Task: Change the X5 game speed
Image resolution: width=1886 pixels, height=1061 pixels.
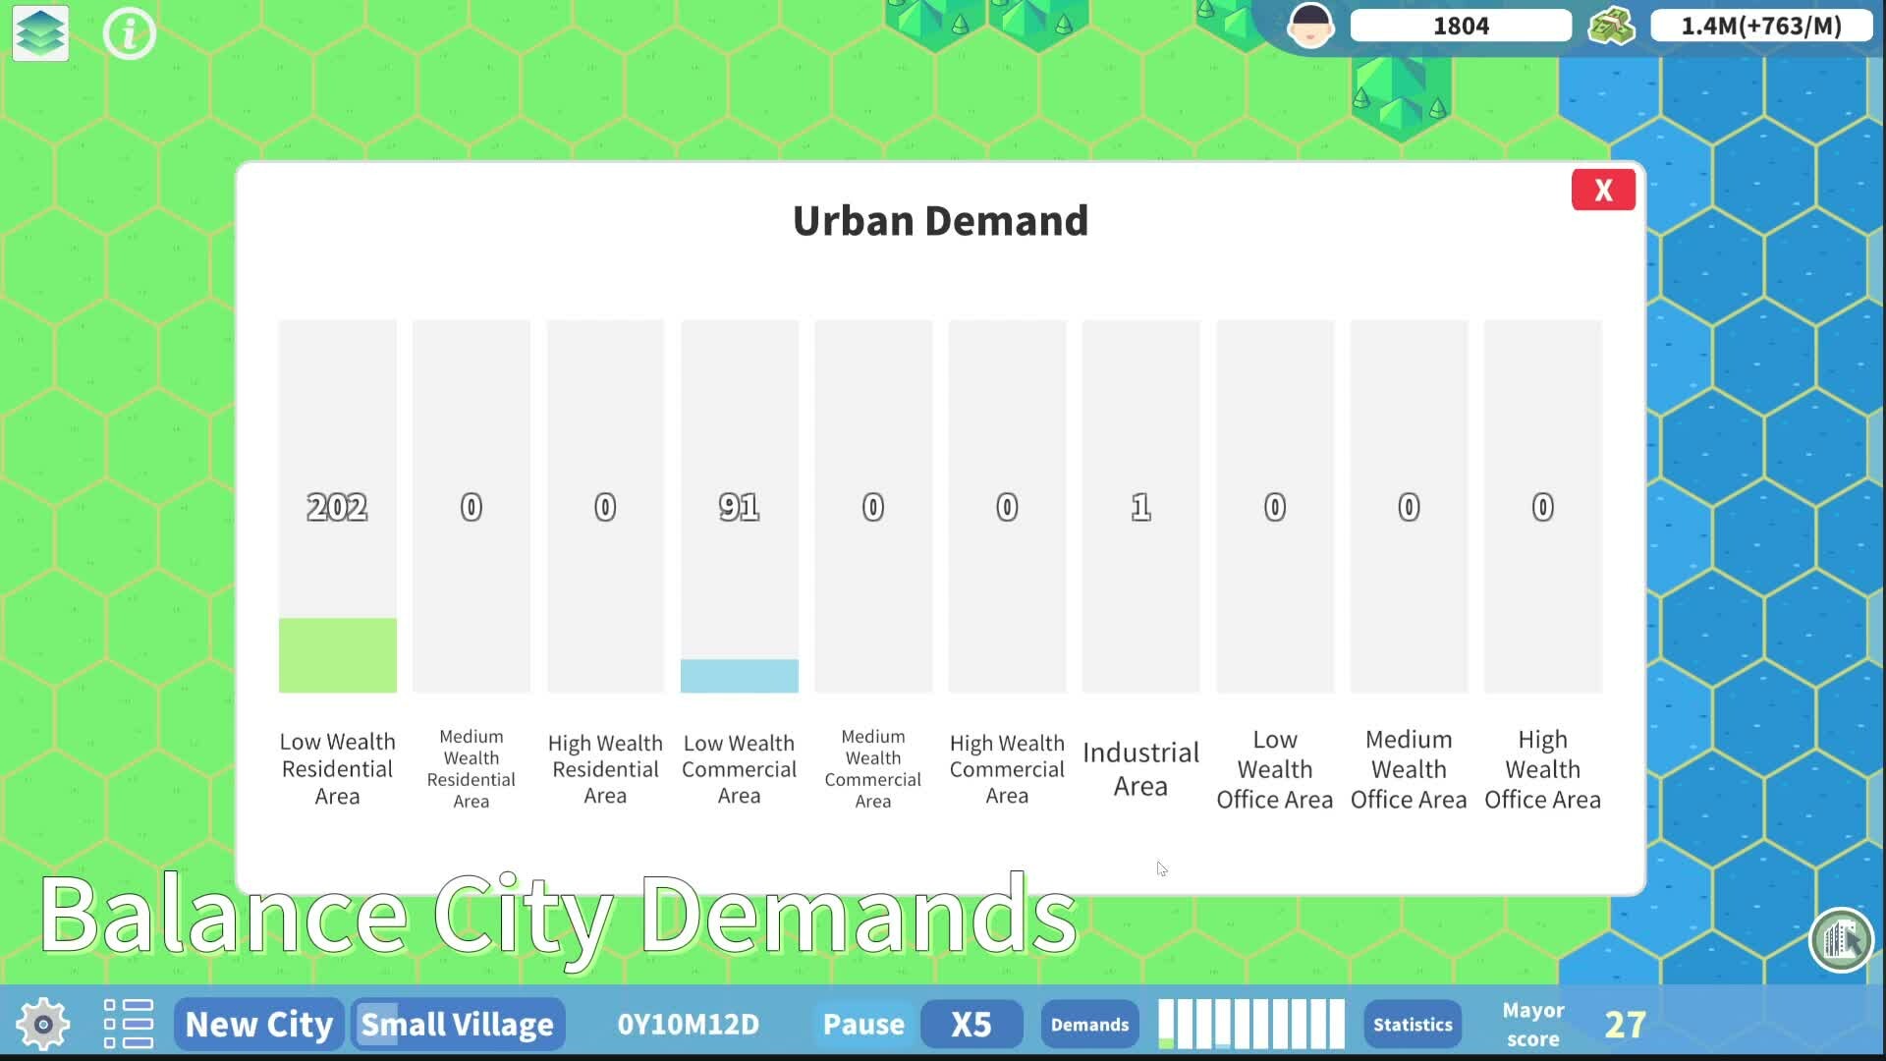Action: (971, 1024)
